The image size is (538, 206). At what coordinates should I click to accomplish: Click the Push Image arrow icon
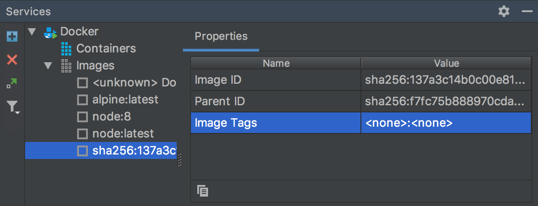pos(12,83)
